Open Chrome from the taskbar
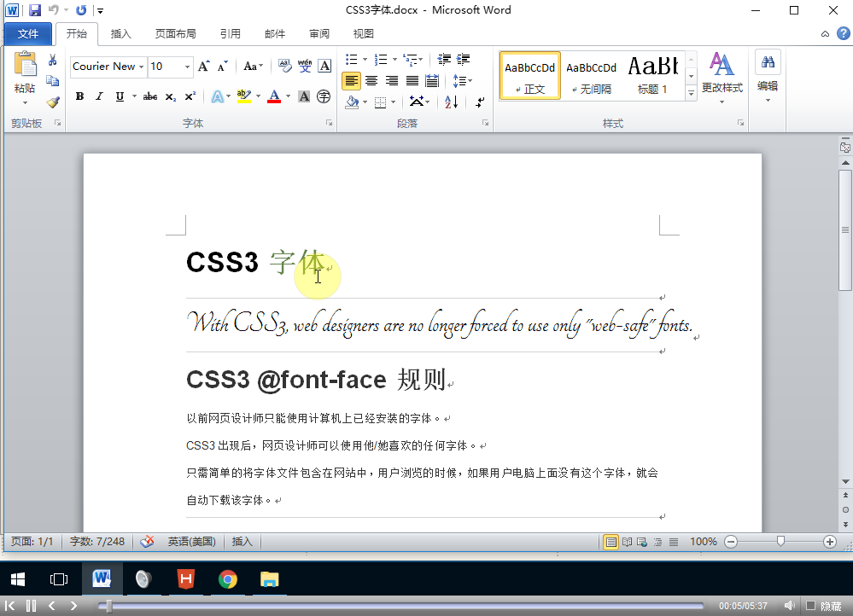Viewport: 853px width, 616px height. click(228, 579)
